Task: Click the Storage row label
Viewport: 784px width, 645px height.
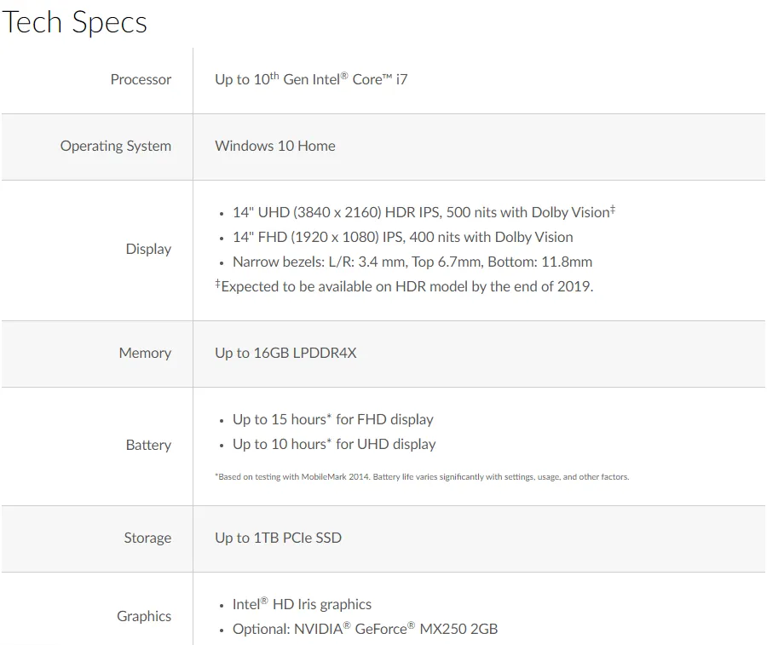Action: coord(147,538)
